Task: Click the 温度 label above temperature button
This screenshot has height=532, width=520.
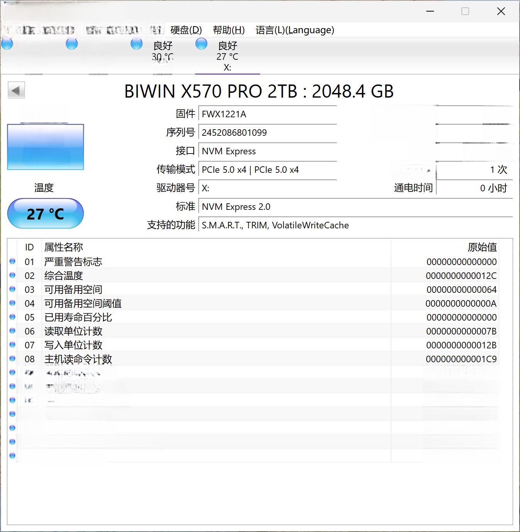Action: tap(44, 188)
